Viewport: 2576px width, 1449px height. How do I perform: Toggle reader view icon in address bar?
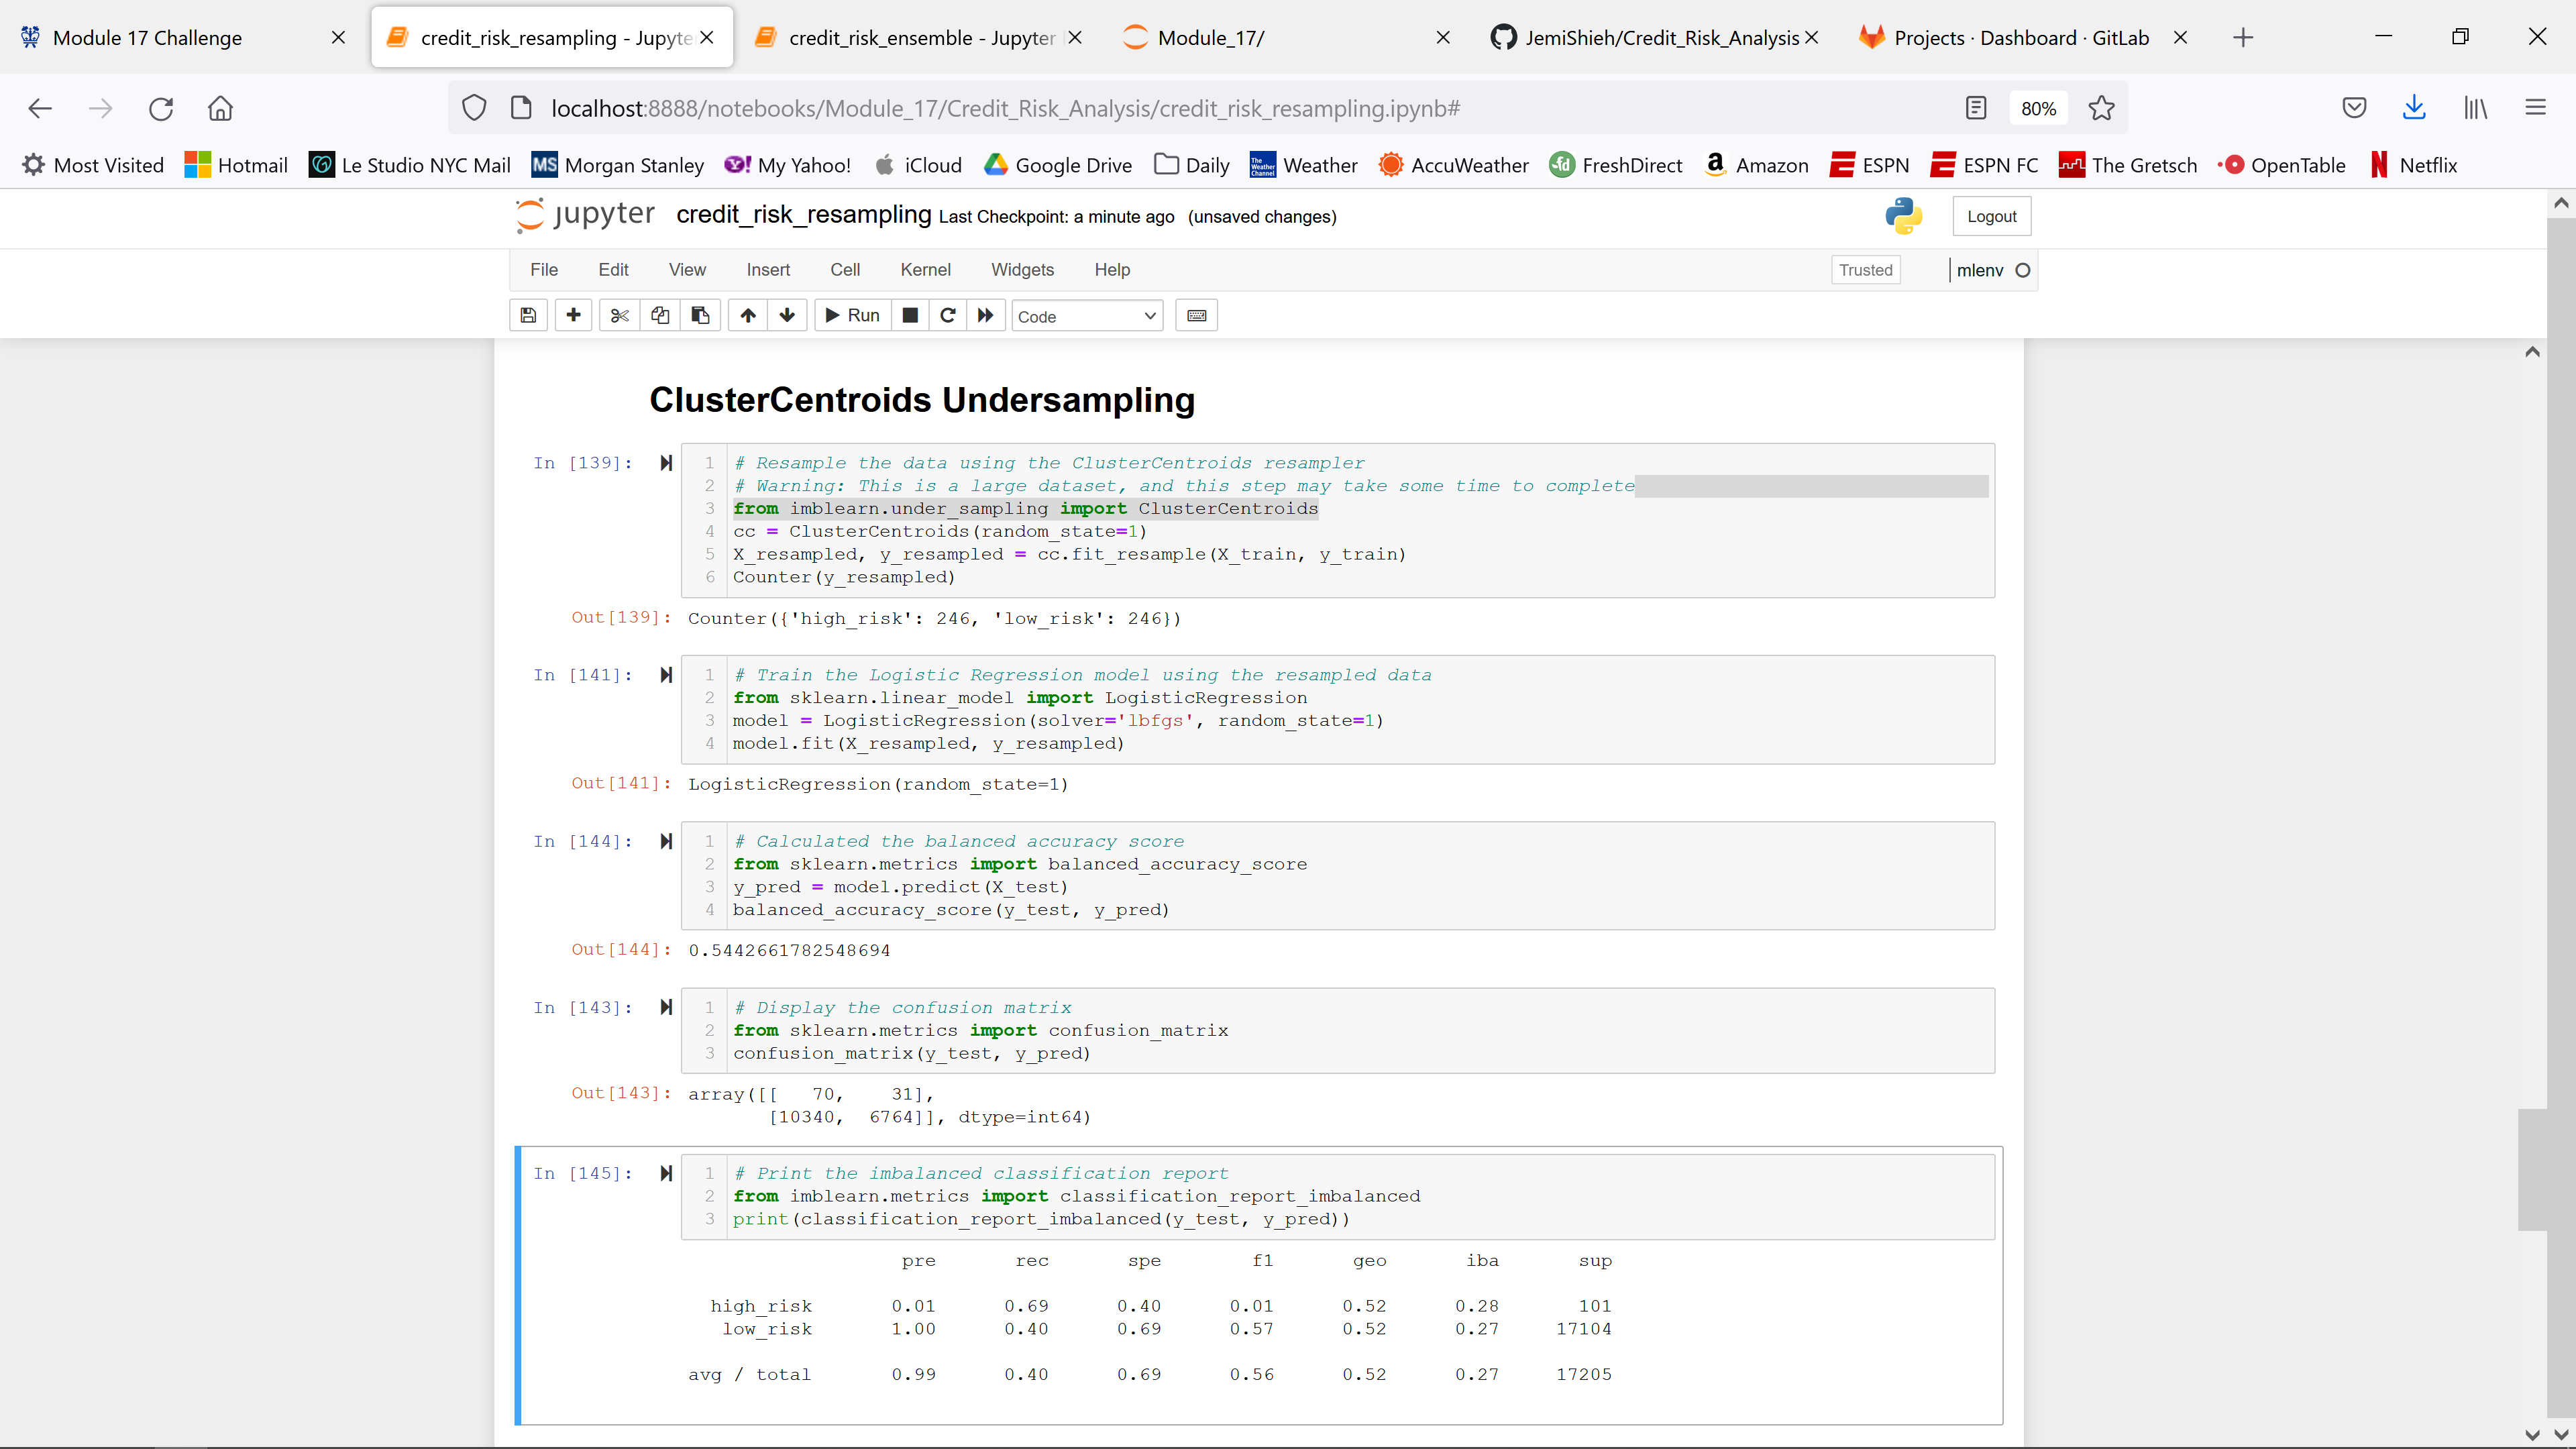[1976, 108]
